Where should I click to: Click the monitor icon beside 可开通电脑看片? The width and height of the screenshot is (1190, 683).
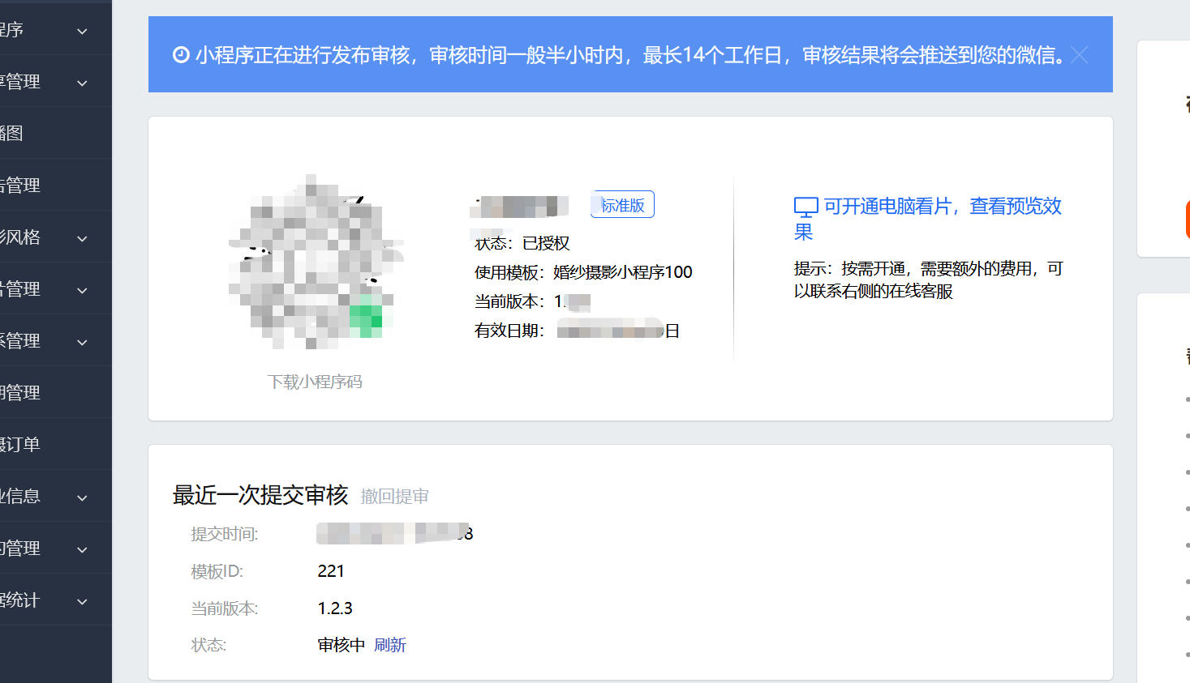[x=806, y=207]
